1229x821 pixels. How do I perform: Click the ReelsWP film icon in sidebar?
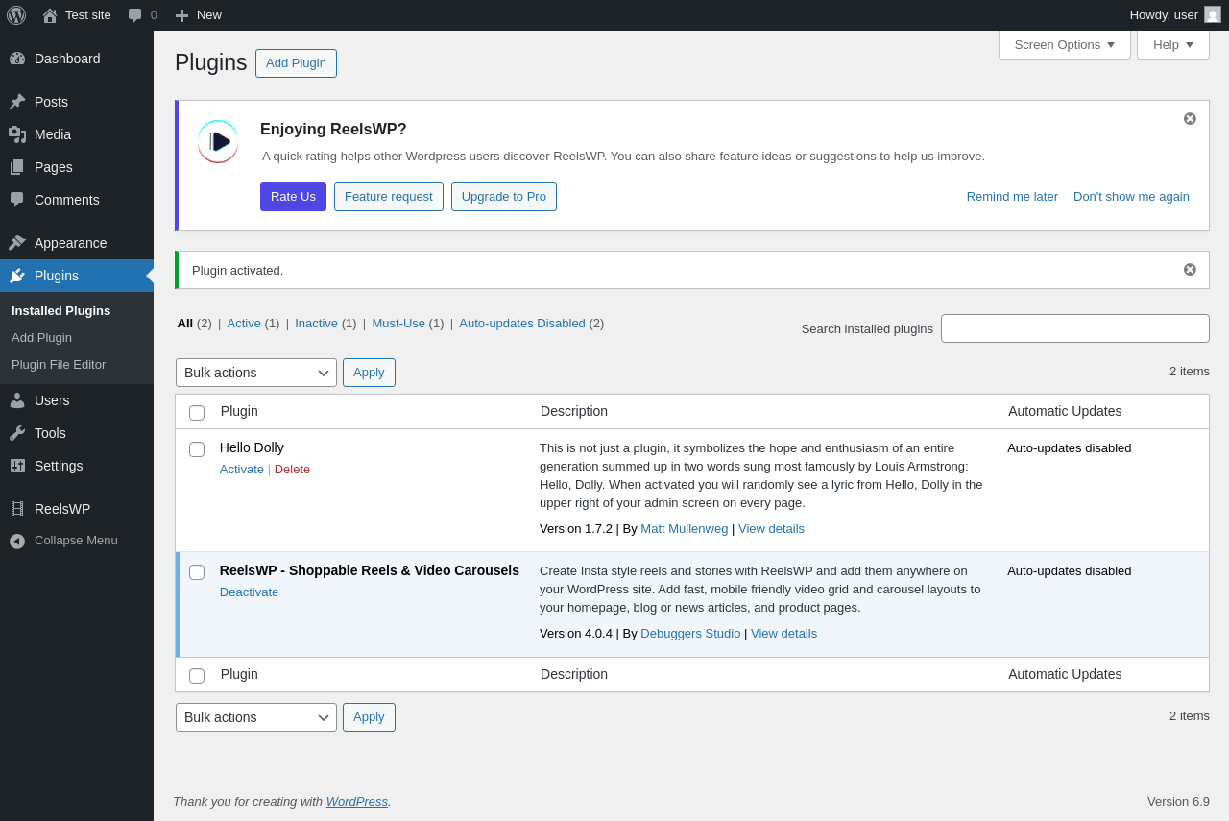[x=17, y=509]
